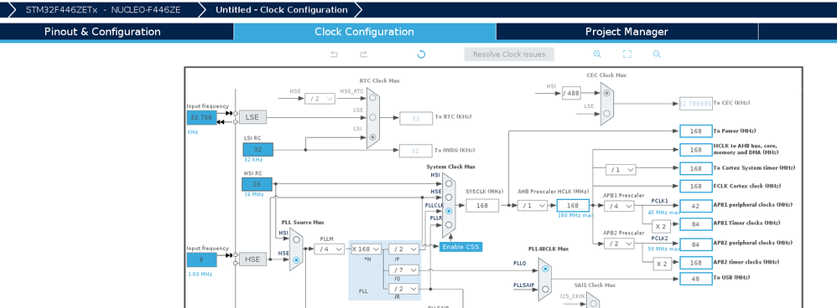This screenshot has width=837, height=308.
Task: Open the PLL /R divider dropdown
Action: 403,289
